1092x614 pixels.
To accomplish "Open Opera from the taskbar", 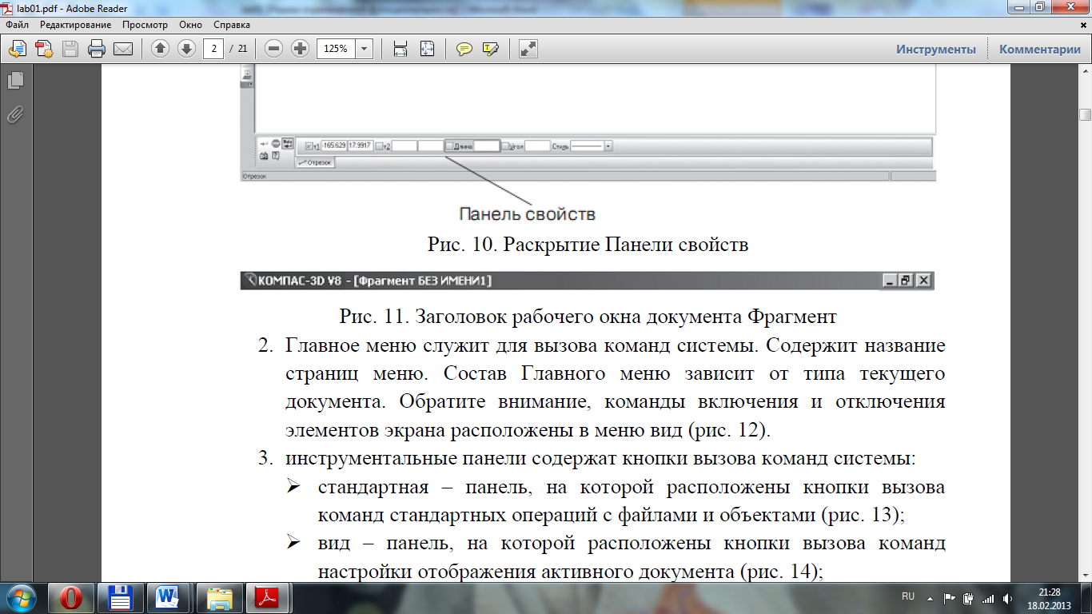I will pos(72,598).
